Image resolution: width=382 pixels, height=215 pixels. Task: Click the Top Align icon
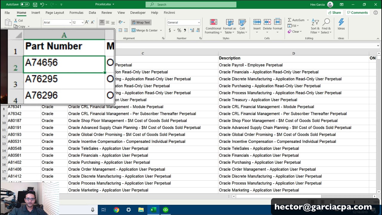[102, 22]
